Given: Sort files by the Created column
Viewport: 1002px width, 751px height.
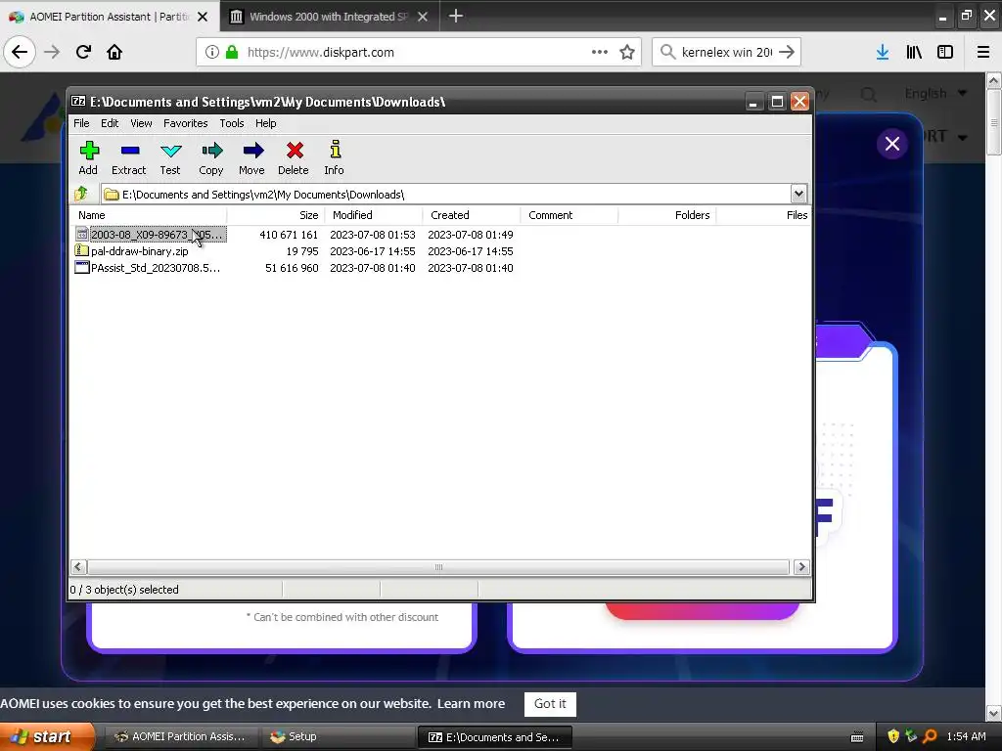Looking at the screenshot, I should [472, 215].
